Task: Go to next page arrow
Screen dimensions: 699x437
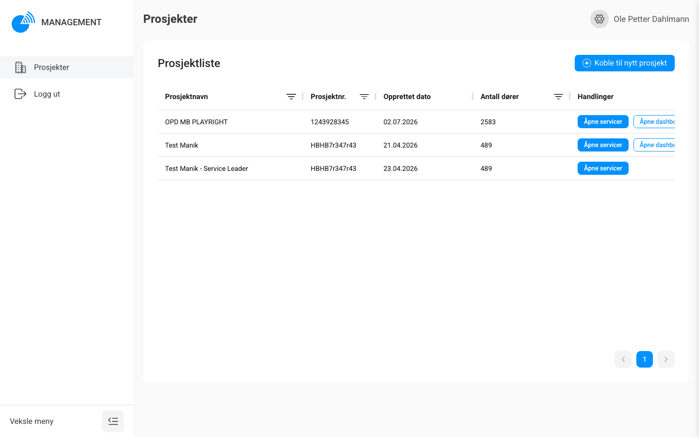Action: [x=666, y=359]
